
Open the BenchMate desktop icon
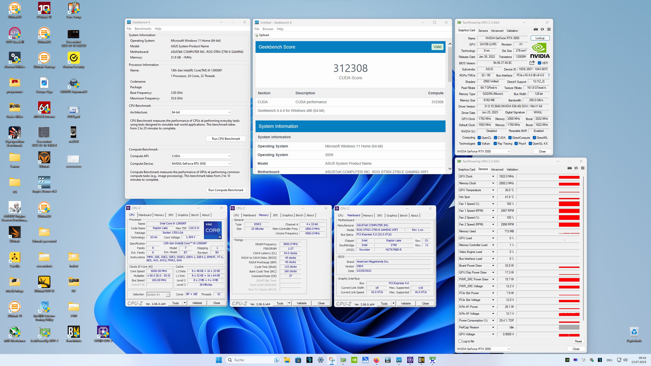73,334
